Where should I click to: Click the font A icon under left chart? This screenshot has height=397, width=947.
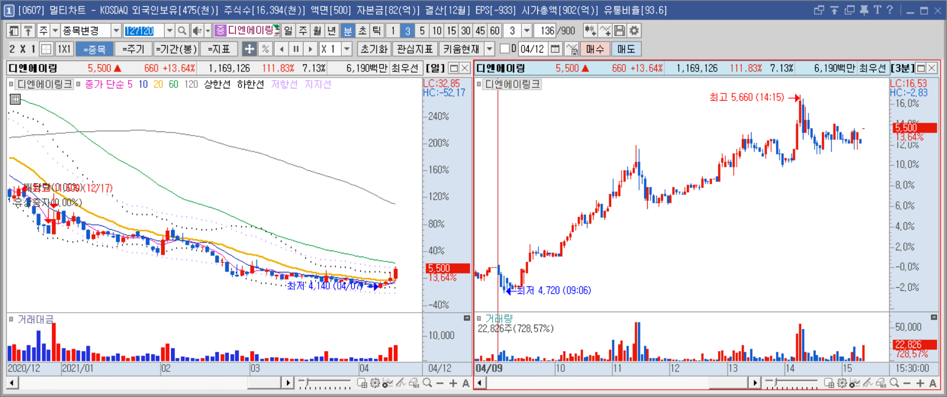click(466, 383)
